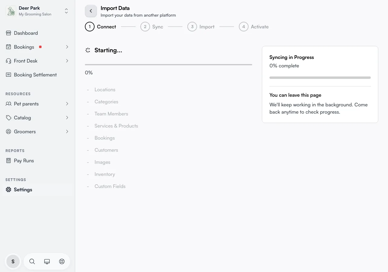Click the 0% complete text

[284, 66]
